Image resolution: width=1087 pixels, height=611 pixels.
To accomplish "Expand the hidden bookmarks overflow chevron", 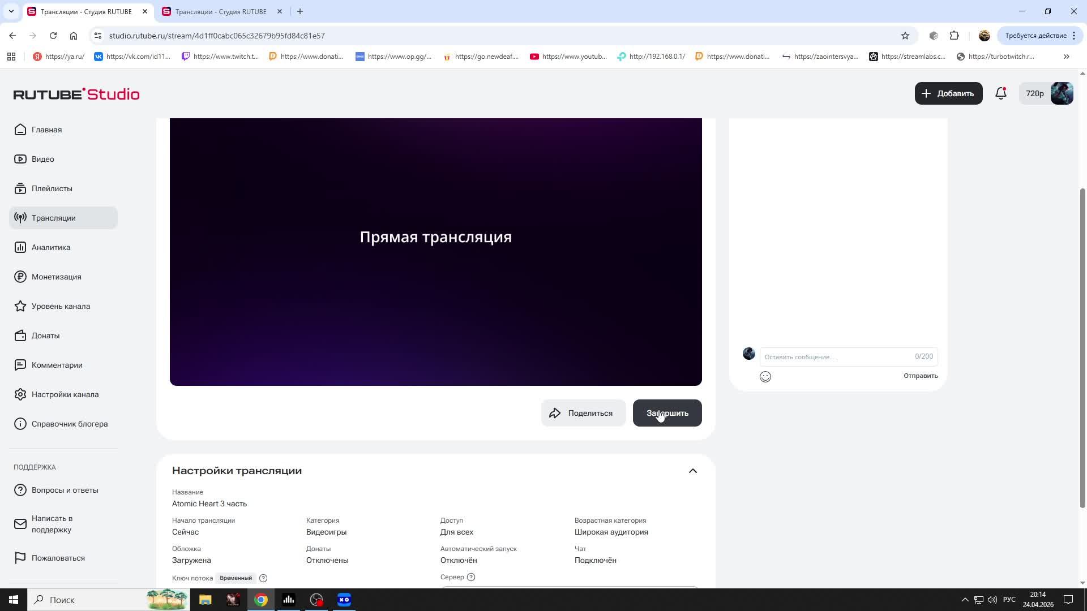I will (x=1066, y=57).
